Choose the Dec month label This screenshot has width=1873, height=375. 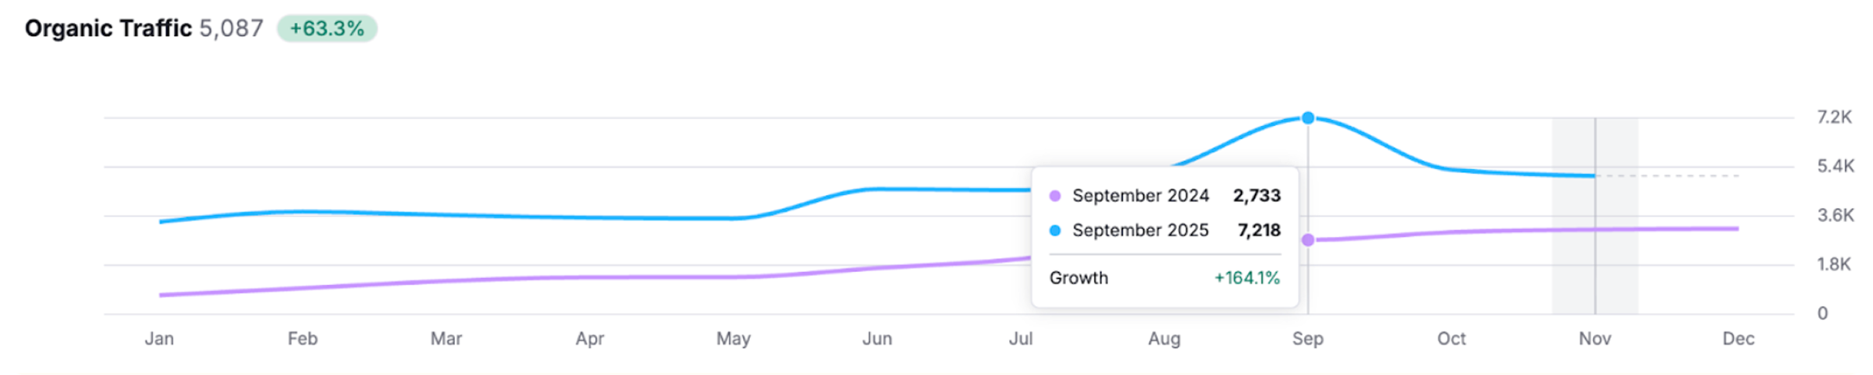click(x=1739, y=339)
